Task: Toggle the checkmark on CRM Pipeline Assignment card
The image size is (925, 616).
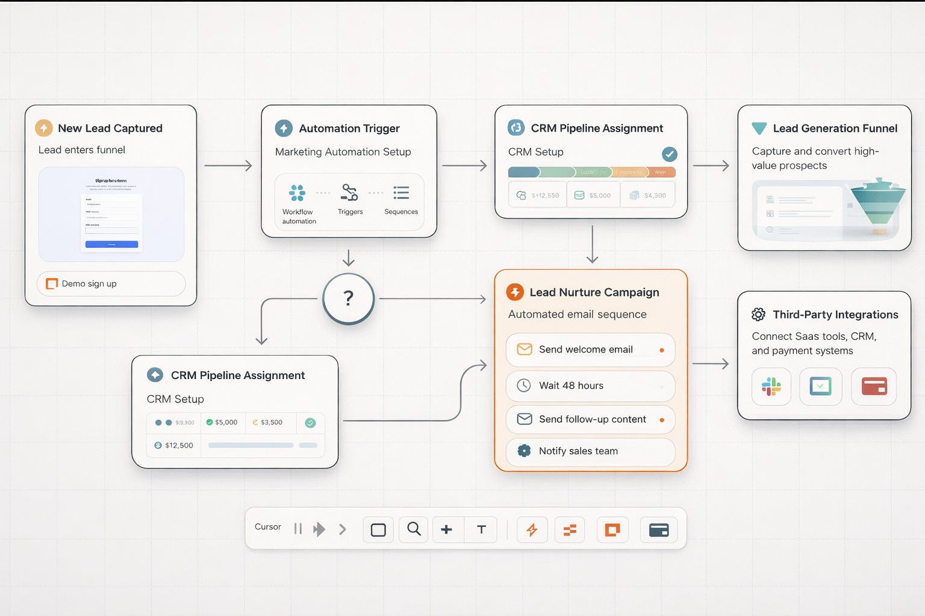Action: click(x=669, y=155)
